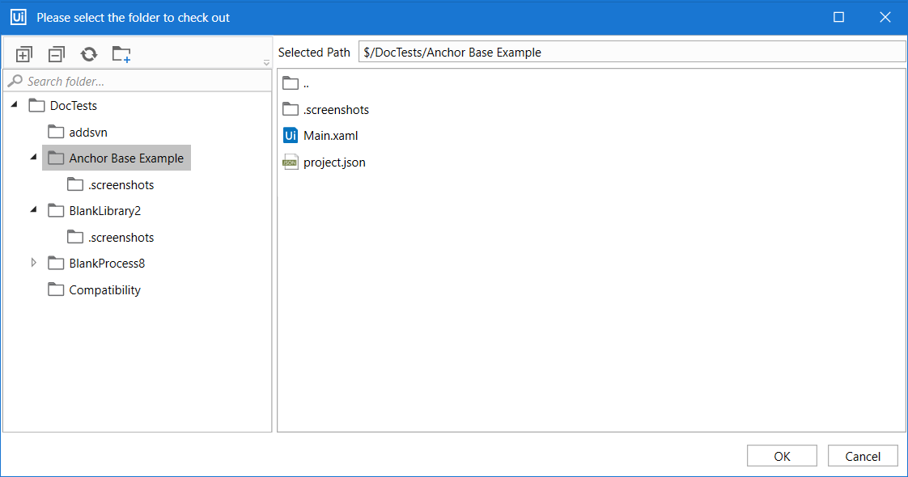
Task: Collapse the DocTests root node
Action: (15, 105)
